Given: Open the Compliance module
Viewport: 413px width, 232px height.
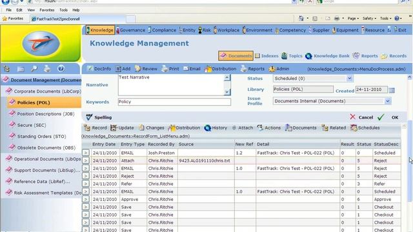Looking at the screenshot, I should point(162,30).
